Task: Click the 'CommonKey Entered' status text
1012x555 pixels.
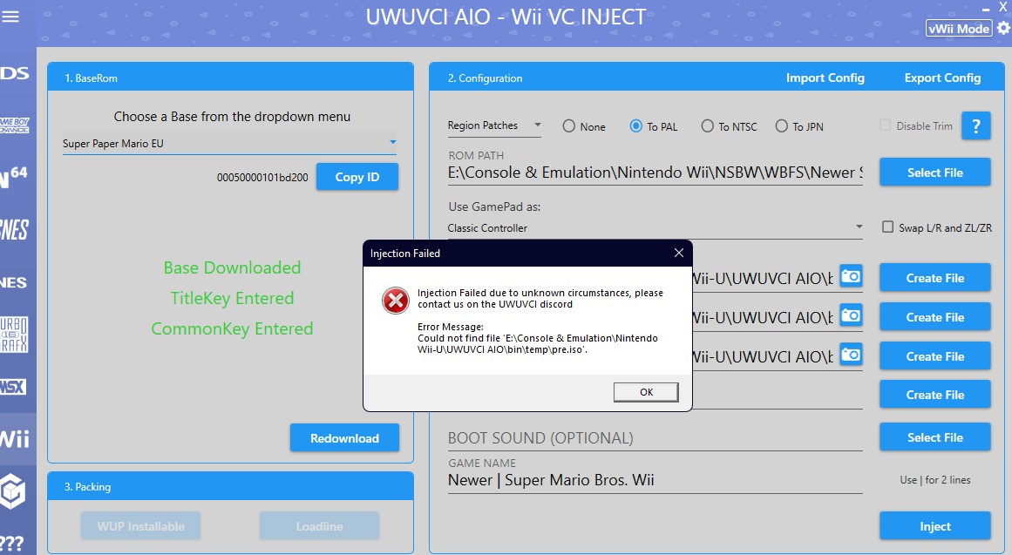Action: click(x=232, y=328)
